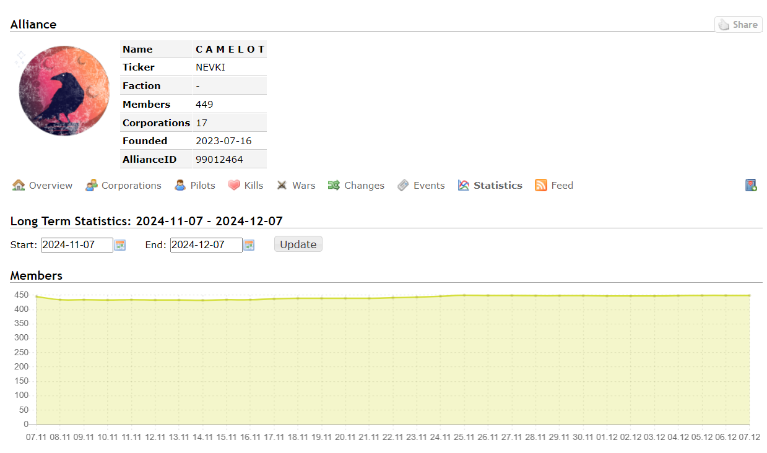The width and height of the screenshot is (767, 453).
Task: Open the Wars tab crossed-swords icon
Action: coord(282,185)
